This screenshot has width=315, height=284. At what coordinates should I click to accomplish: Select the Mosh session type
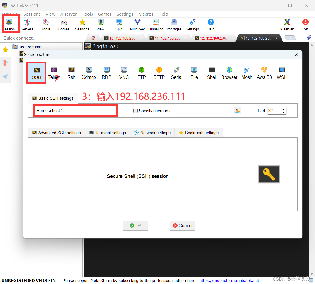coord(247,73)
